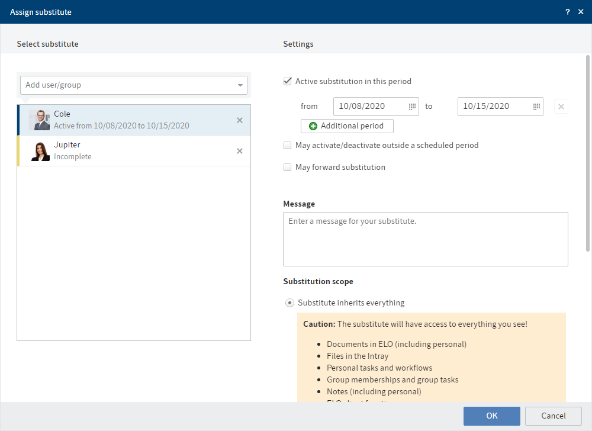
Task: Remove Jupiter from the substitute list
Action: click(240, 151)
